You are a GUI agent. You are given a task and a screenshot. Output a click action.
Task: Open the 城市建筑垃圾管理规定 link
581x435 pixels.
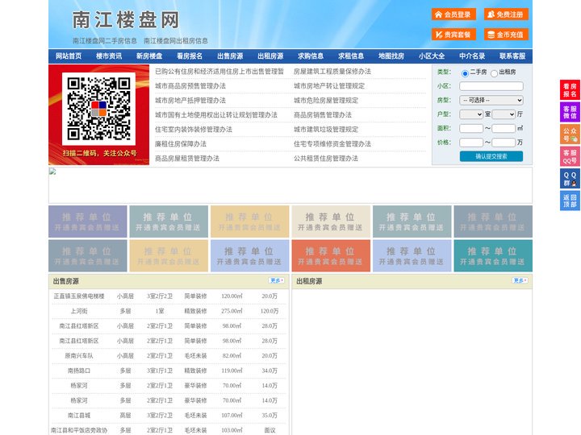tap(326, 130)
